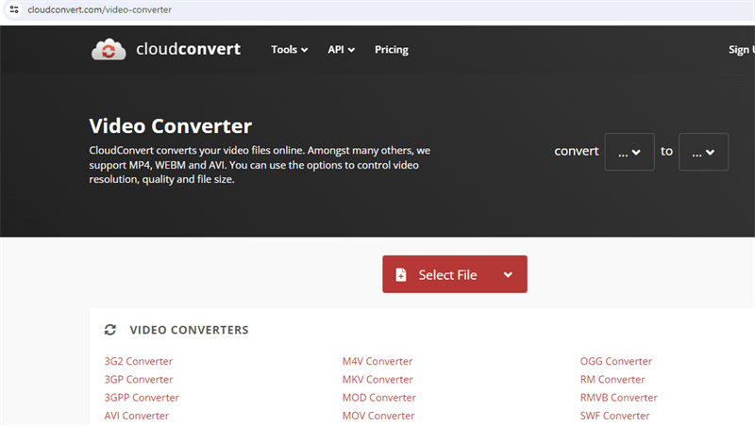This screenshot has width=755, height=426.
Task: Open the MOD Converter link
Action: (x=379, y=398)
